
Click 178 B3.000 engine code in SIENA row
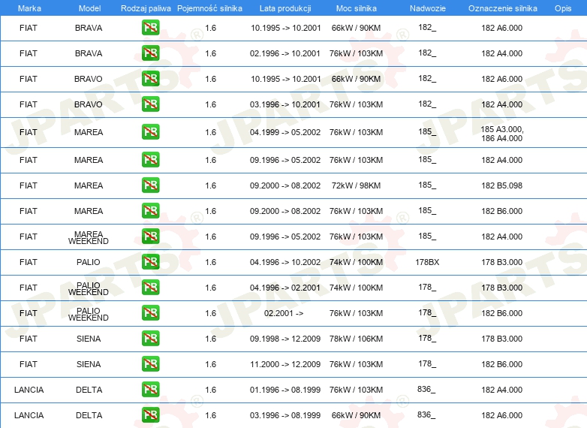501,339
